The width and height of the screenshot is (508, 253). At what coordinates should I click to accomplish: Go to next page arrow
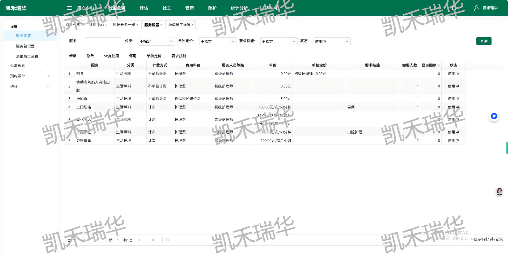(x=139, y=240)
